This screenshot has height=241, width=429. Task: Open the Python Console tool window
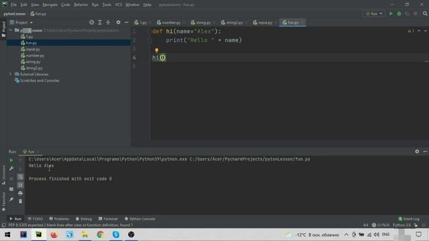coord(140,219)
